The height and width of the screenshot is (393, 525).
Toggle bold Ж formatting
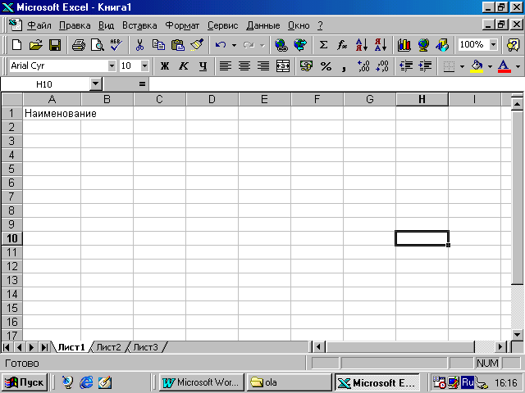pyautogui.click(x=164, y=65)
